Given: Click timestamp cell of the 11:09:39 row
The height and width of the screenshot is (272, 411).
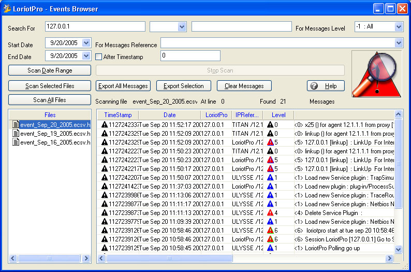Looking at the screenshot, I should (124, 222).
